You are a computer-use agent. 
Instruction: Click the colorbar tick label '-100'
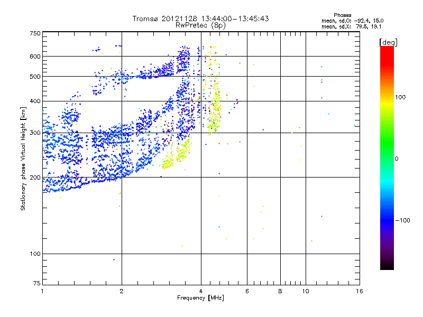pyautogui.click(x=402, y=220)
